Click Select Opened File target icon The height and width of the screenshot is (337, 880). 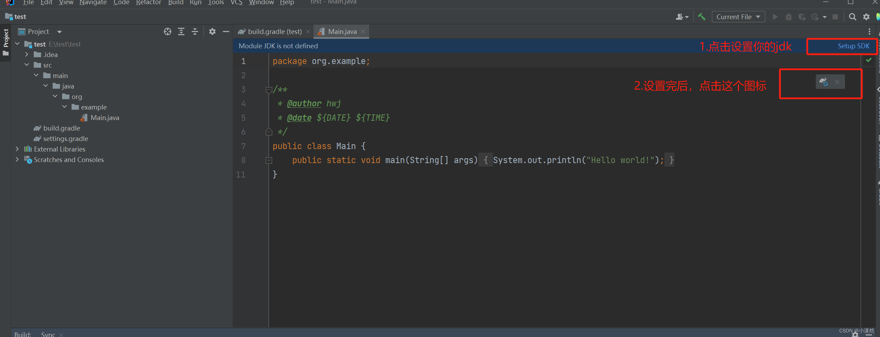(x=168, y=31)
